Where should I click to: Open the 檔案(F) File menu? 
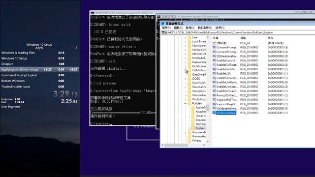[x=166, y=28]
